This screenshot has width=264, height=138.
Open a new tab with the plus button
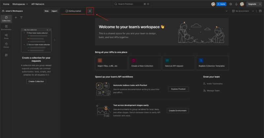pos(90,11)
